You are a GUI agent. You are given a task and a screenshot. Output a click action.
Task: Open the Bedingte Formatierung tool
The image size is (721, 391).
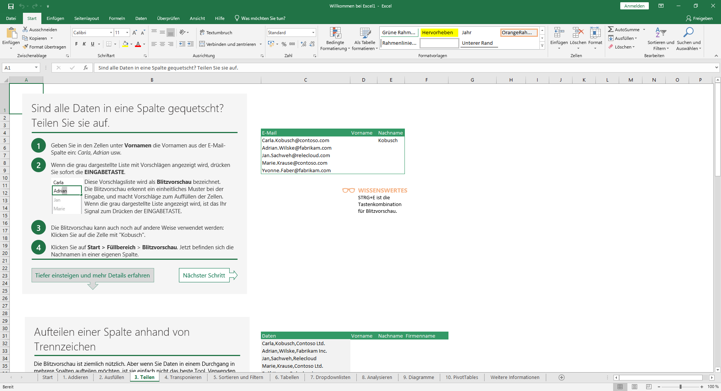click(x=335, y=39)
